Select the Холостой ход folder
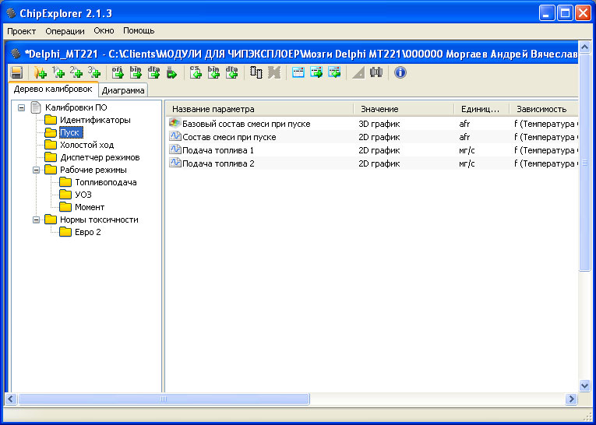The height and width of the screenshot is (425, 596). (86, 145)
